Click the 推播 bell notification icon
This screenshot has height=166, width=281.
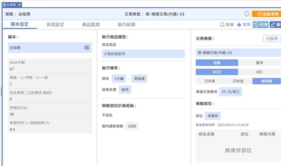(x=222, y=24)
